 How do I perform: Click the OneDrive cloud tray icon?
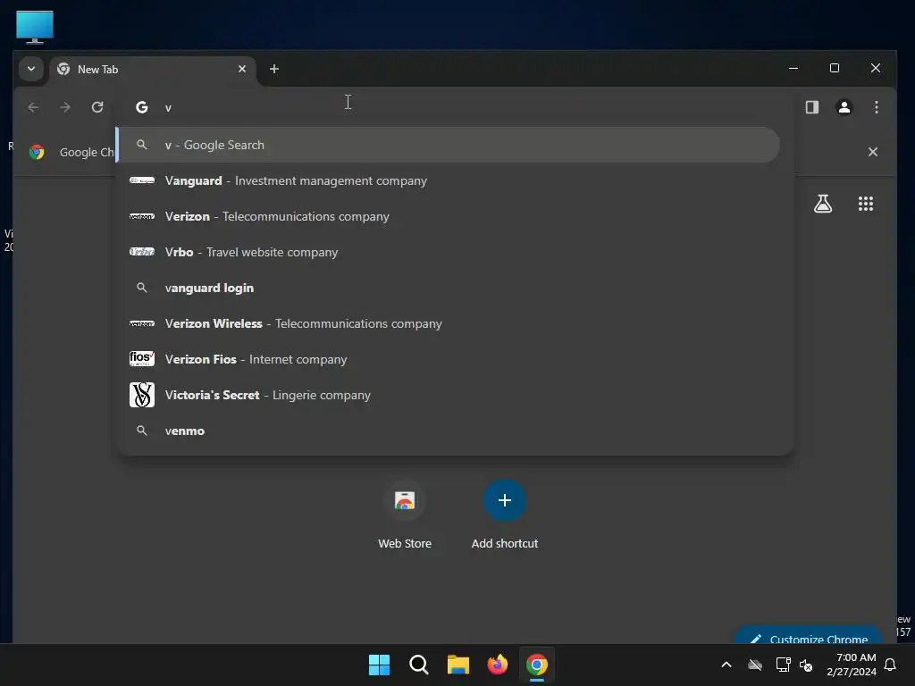point(754,665)
